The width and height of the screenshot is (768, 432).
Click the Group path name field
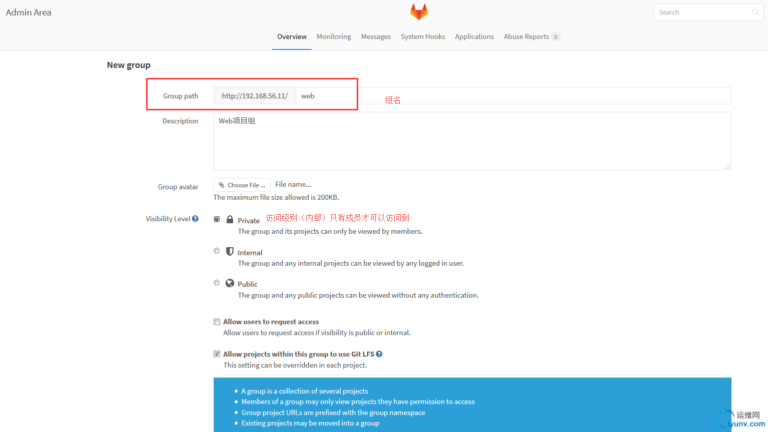[x=513, y=96]
